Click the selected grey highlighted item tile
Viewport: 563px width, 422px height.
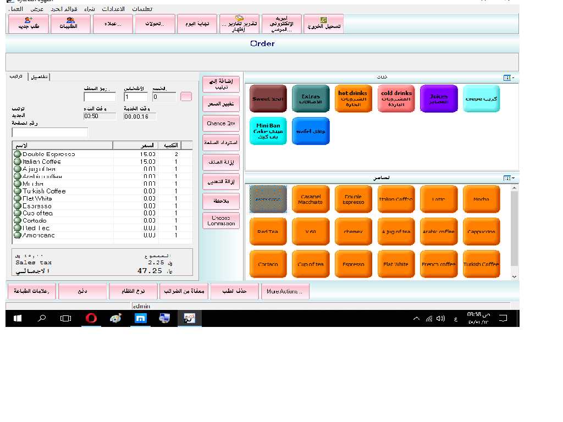tap(268, 199)
